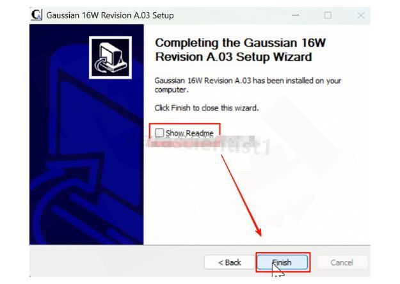Click the greyed-out Cancel button
This screenshot has width=400, height=284.
tap(342, 262)
